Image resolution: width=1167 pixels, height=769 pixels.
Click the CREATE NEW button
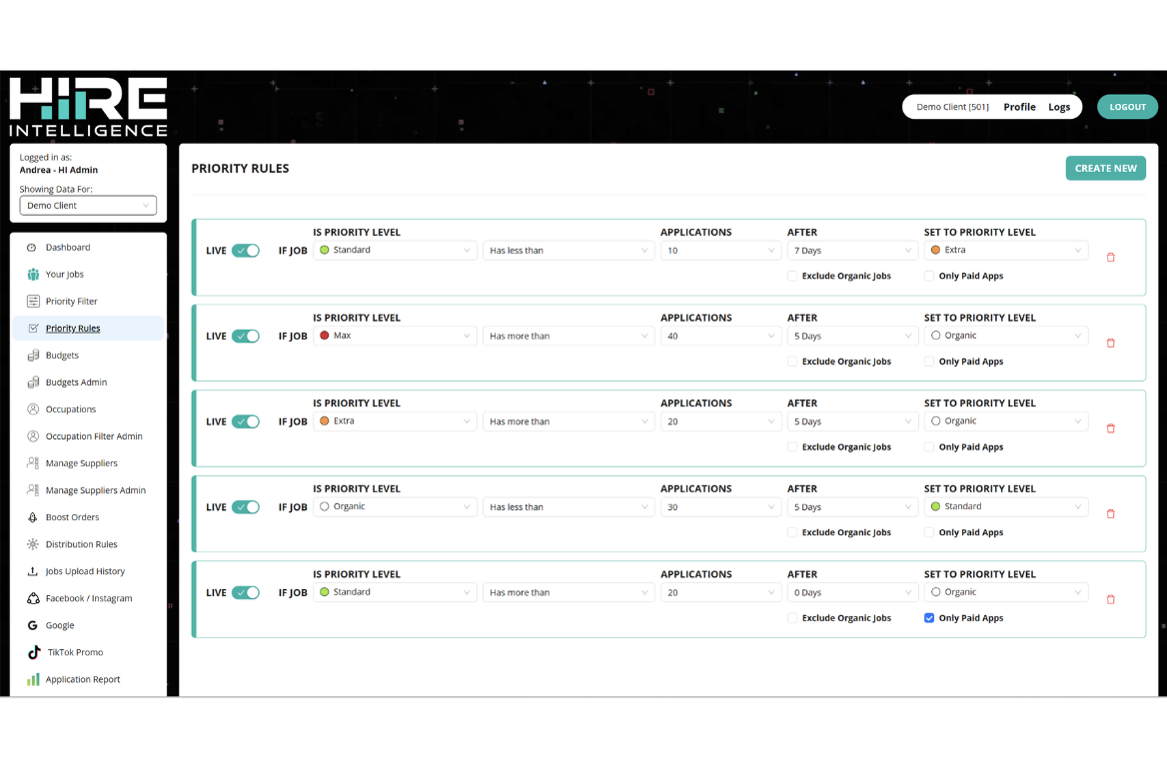point(1105,169)
